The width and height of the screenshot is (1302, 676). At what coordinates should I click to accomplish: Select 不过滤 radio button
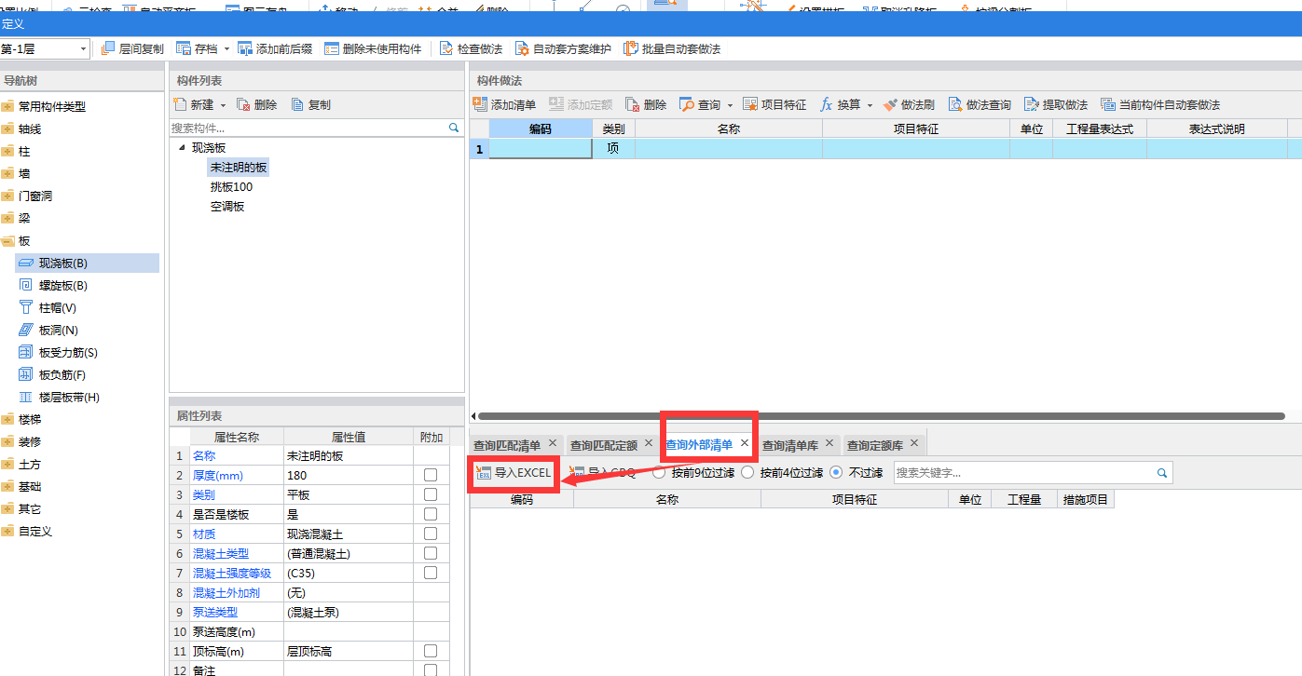(836, 472)
